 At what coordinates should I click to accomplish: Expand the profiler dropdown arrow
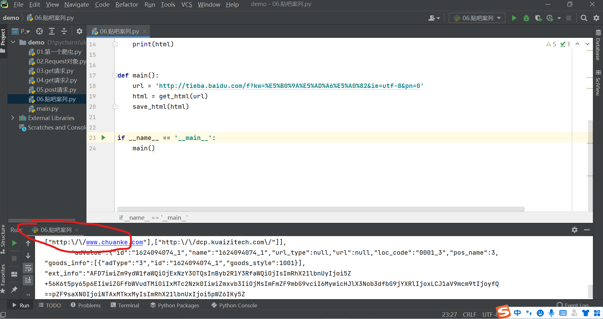(559, 18)
